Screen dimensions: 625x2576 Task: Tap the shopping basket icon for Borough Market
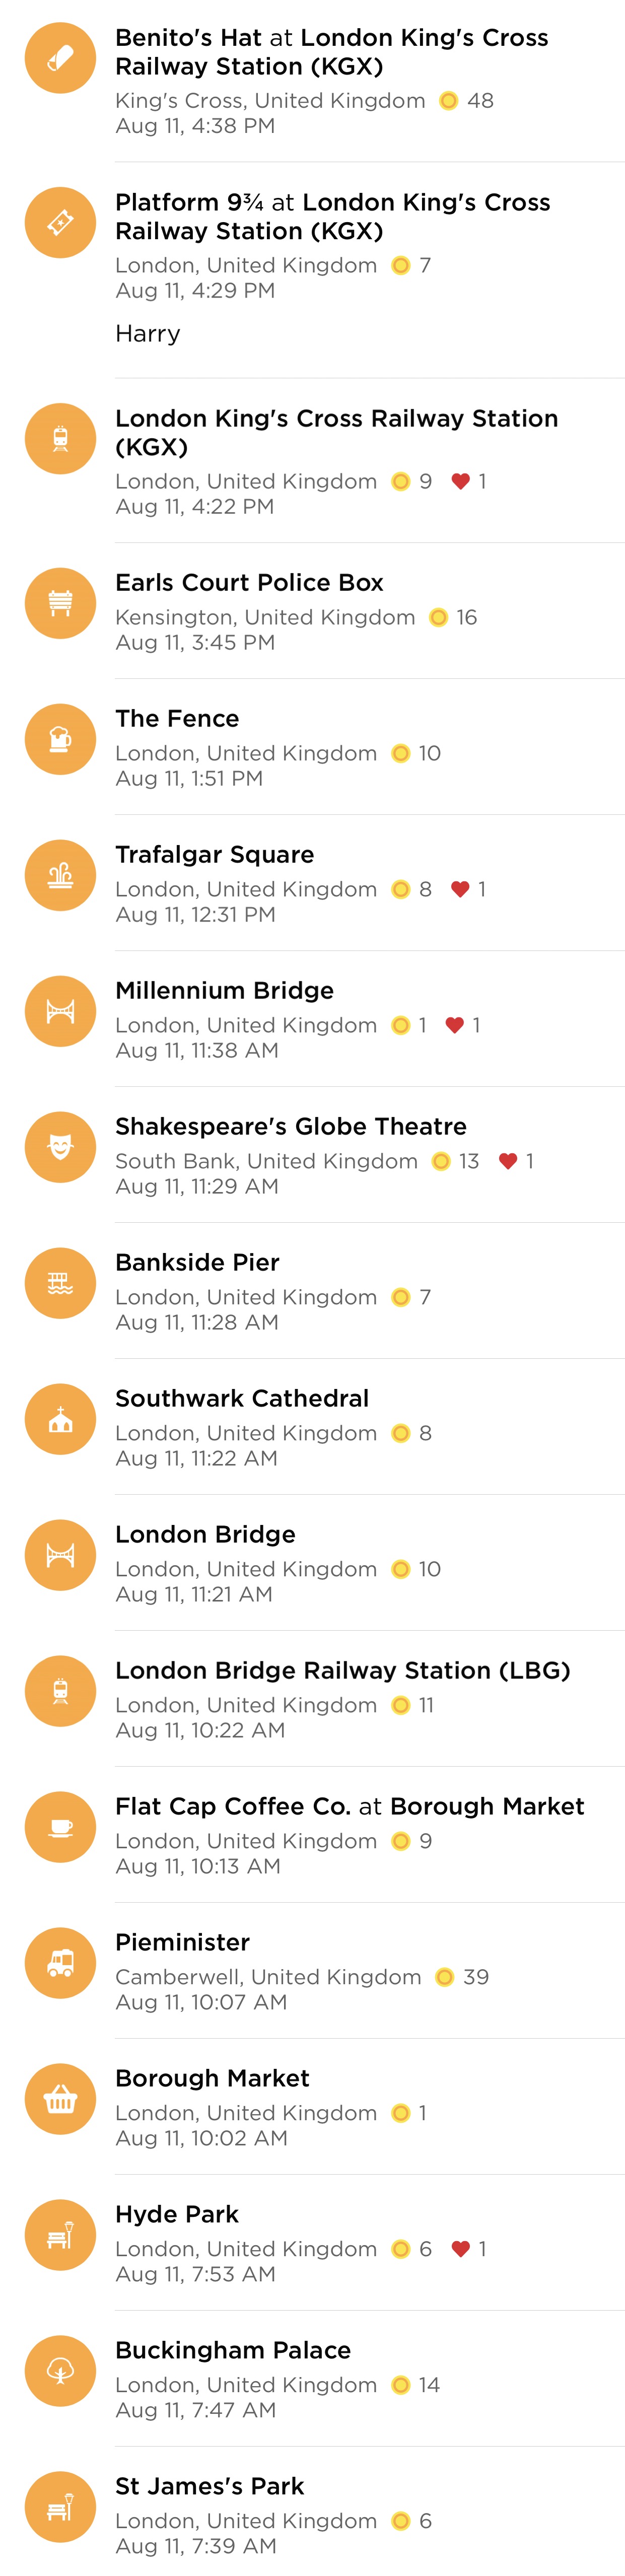(60, 2099)
